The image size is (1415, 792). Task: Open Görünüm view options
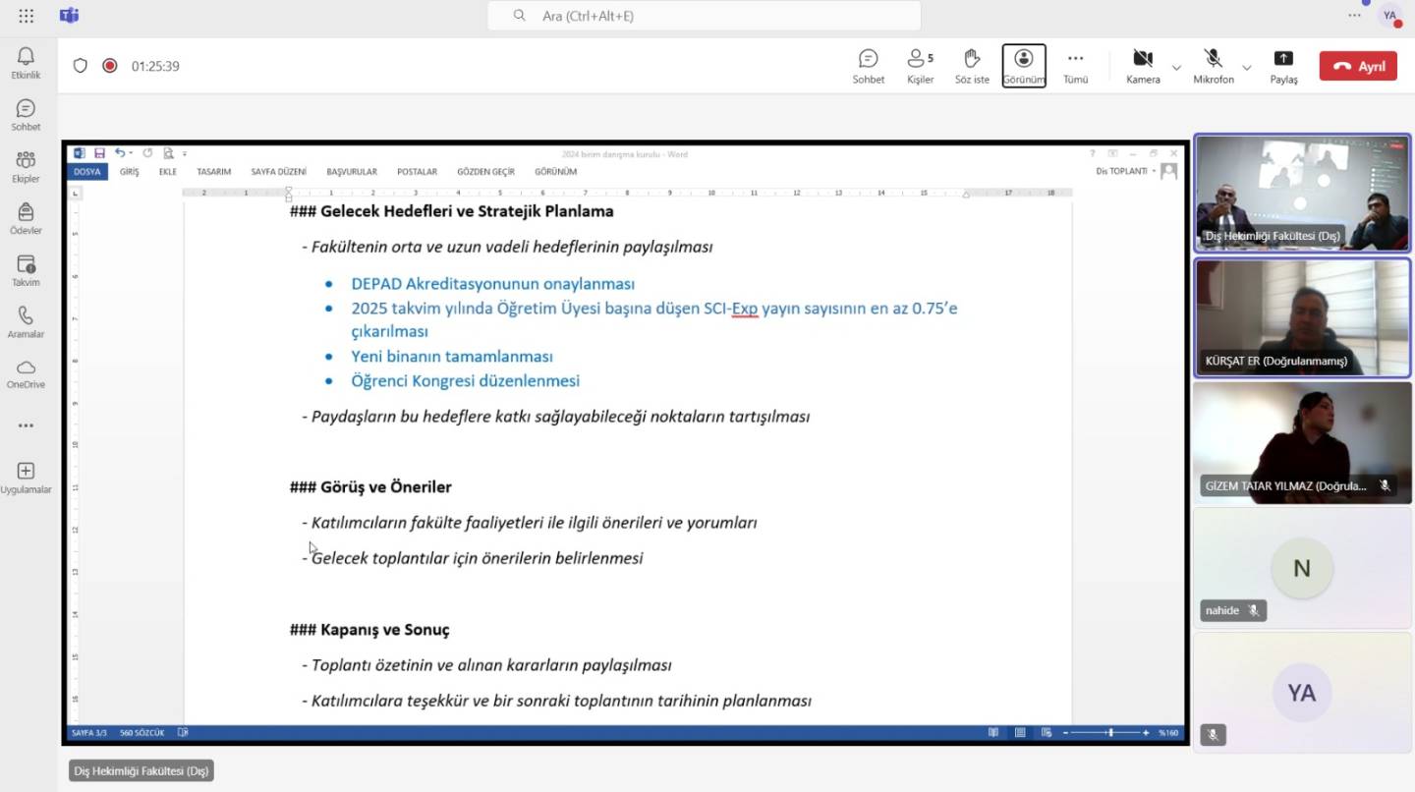[x=1024, y=66]
